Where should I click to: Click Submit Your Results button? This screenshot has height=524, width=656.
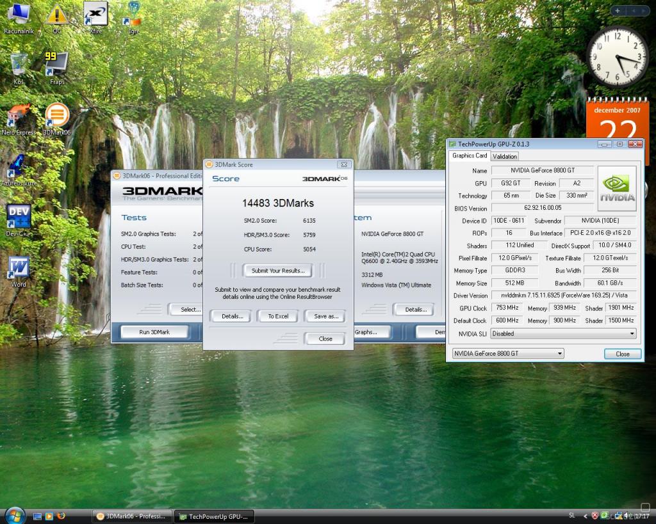tap(278, 271)
